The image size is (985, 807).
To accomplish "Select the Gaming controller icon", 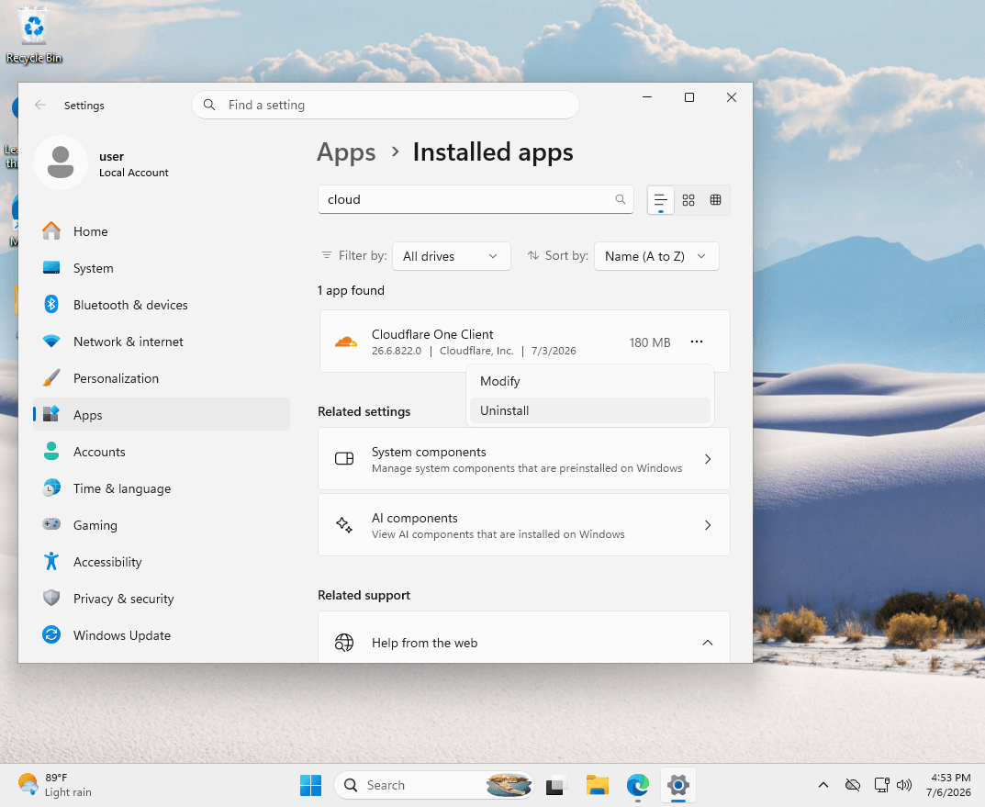I will (51, 523).
